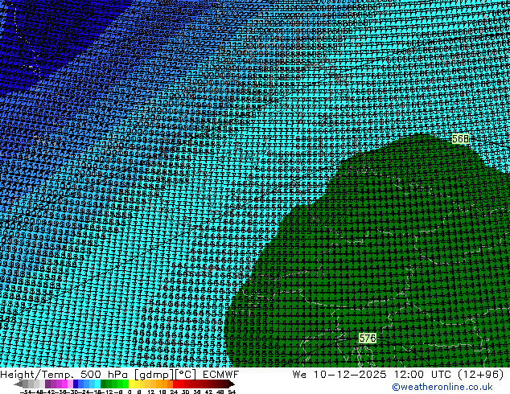
Task: Click the 576 height contour label
Action: (368, 338)
